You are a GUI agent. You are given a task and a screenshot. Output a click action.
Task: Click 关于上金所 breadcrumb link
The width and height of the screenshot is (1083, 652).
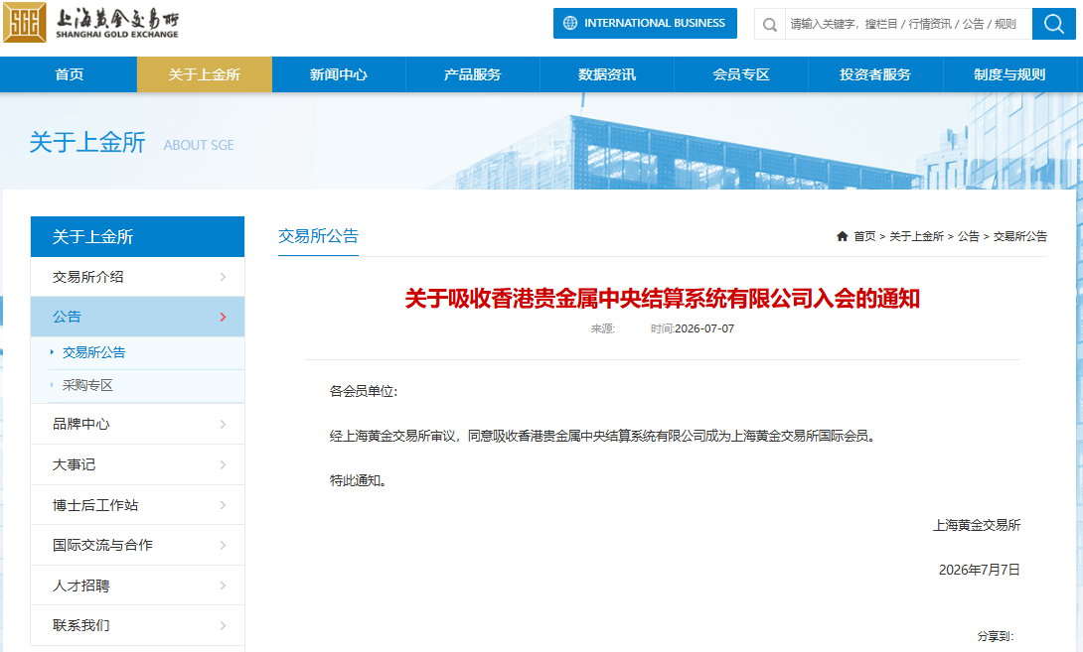tap(916, 236)
